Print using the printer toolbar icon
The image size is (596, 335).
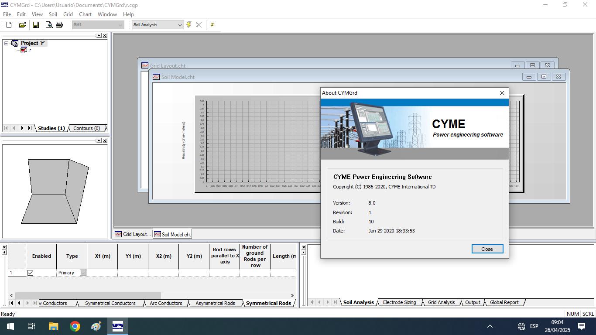pos(59,25)
